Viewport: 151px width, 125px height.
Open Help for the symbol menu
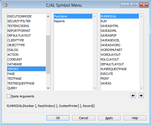coord(135,118)
